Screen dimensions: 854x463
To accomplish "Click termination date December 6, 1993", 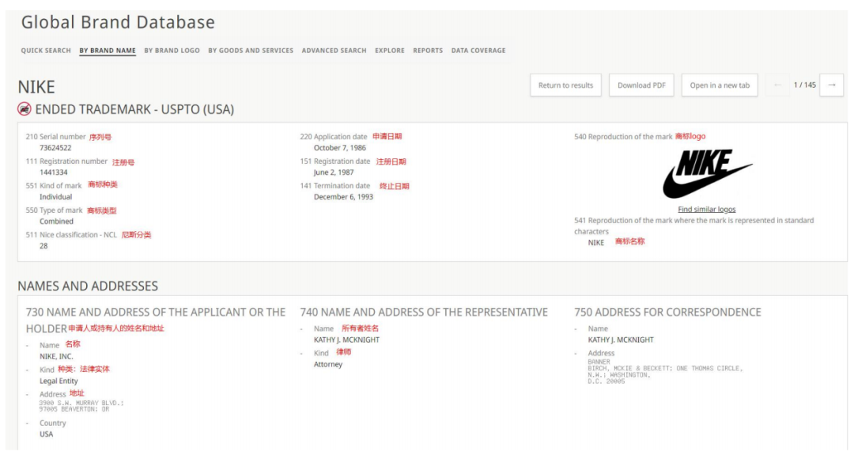I will pos(344,197).
